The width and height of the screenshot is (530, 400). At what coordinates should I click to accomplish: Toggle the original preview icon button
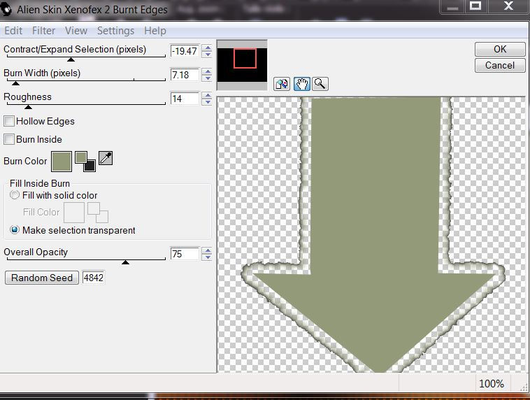(x=282, y=83)
